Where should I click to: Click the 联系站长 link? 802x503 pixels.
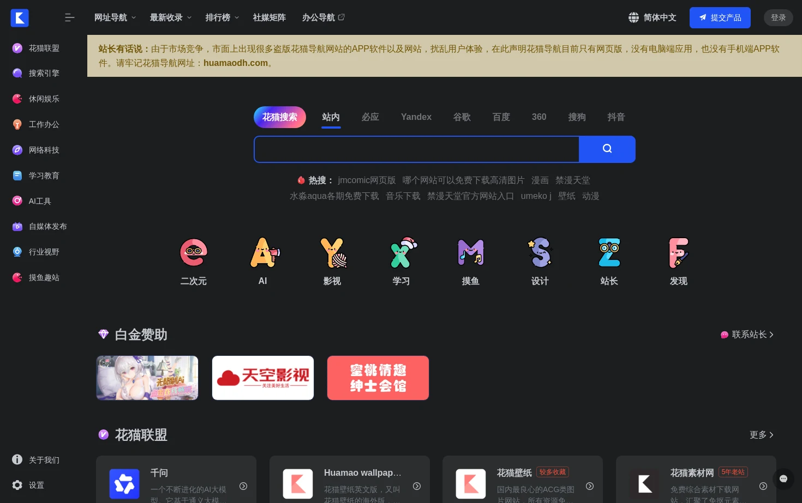coord(747,335)
